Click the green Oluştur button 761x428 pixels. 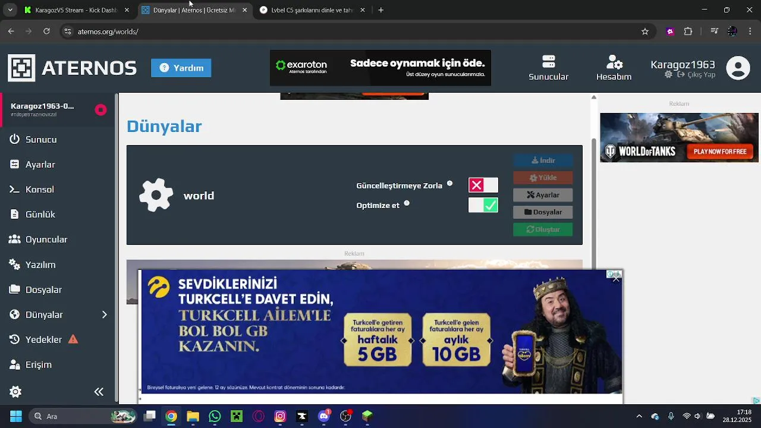pyautogui.click(x=543, y=229)
